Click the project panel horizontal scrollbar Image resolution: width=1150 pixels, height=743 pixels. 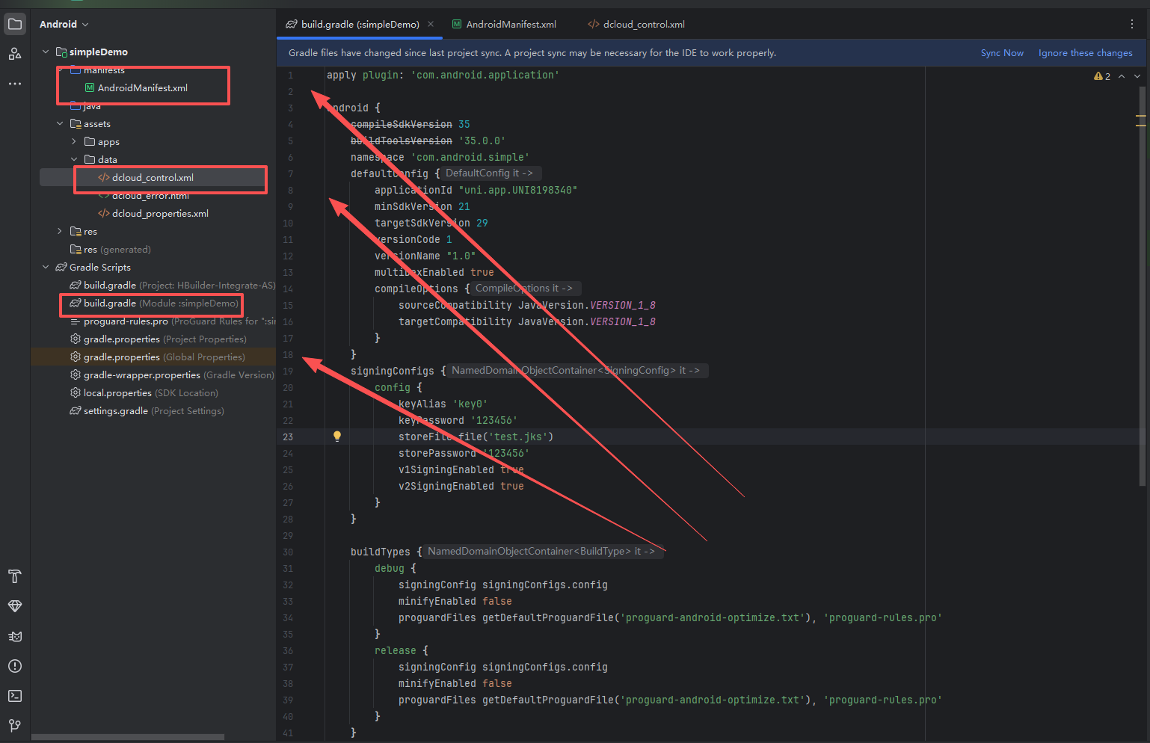click(x=127, y=737)
